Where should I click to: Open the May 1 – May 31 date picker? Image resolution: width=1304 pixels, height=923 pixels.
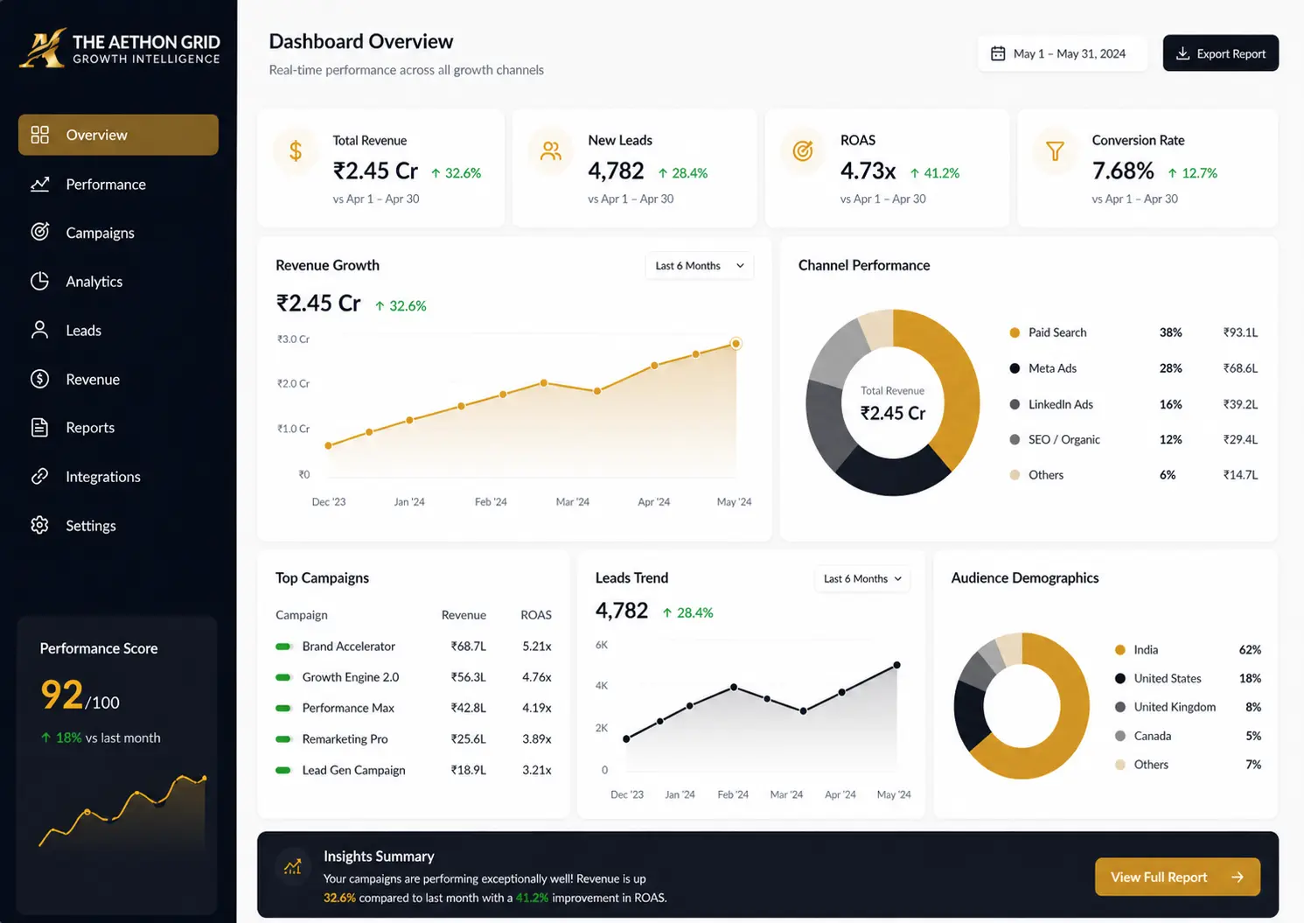point(1062,53)
